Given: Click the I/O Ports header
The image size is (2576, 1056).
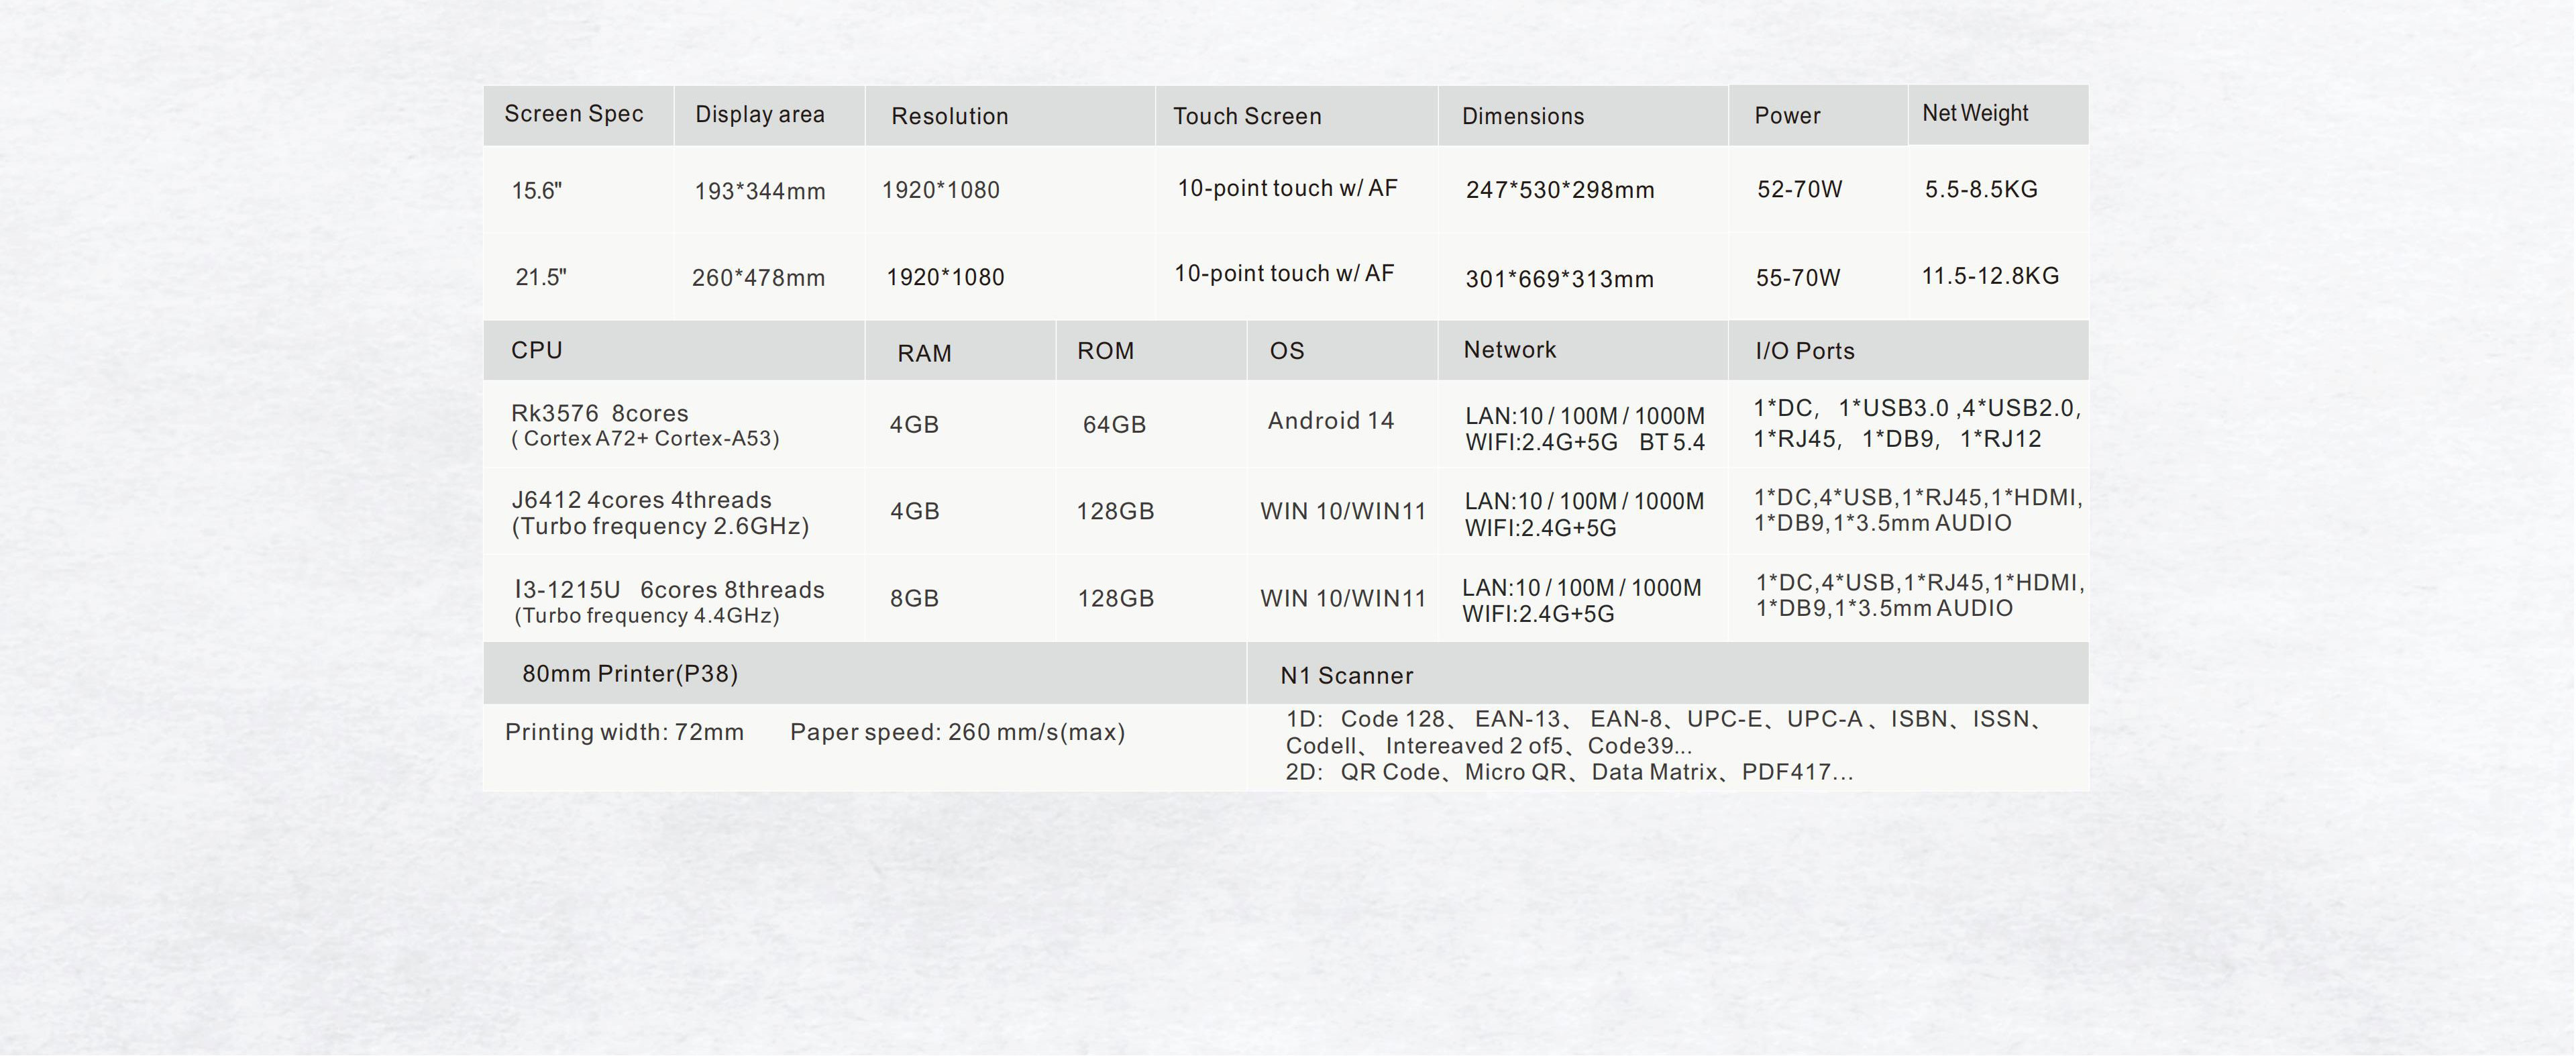Looking at the screenshot, I should coord(1804,351).
